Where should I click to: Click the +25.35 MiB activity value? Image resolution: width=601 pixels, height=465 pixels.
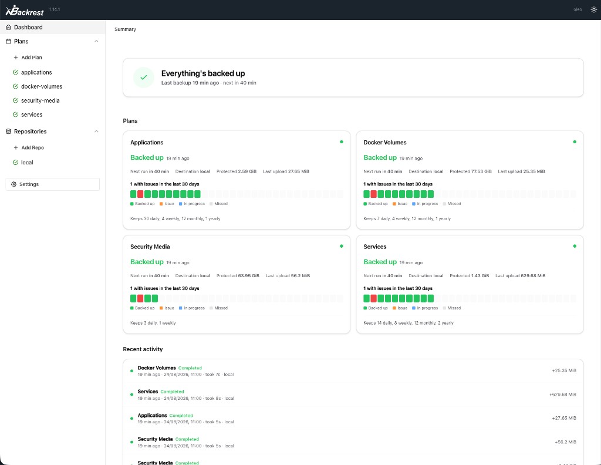[x=564, y=370]
